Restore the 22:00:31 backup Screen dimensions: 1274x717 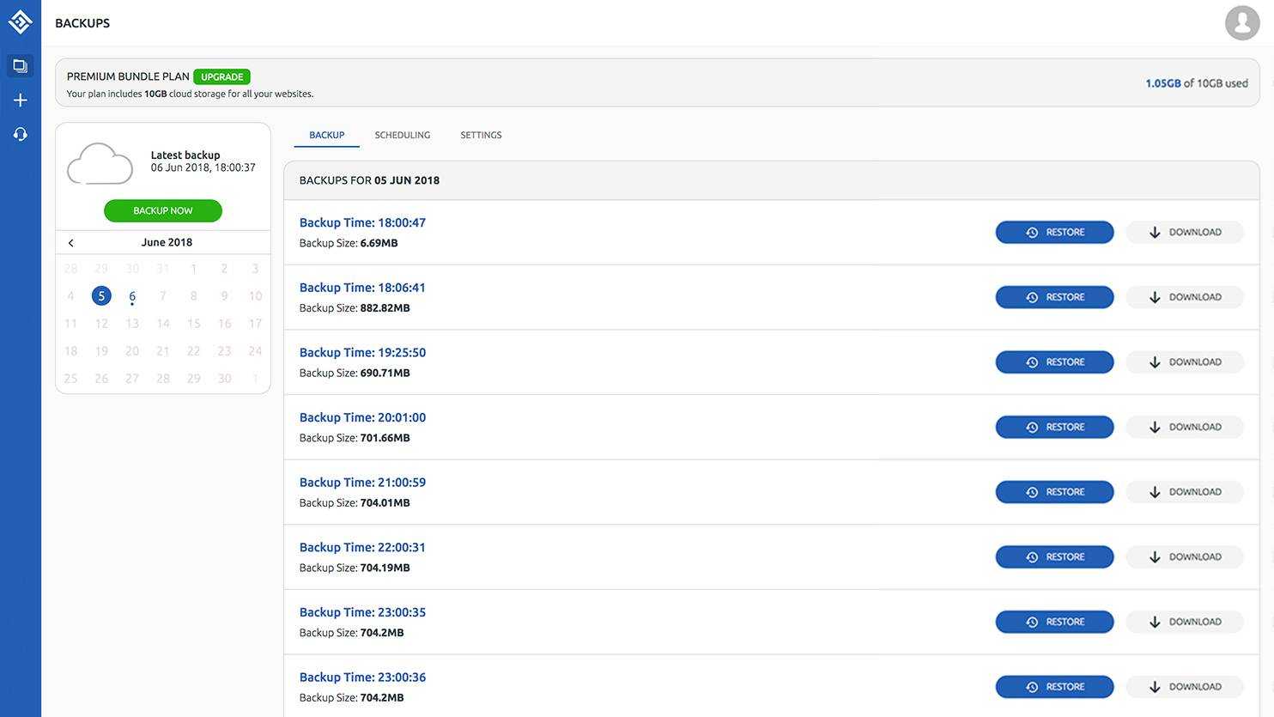tap(1054, 556)
